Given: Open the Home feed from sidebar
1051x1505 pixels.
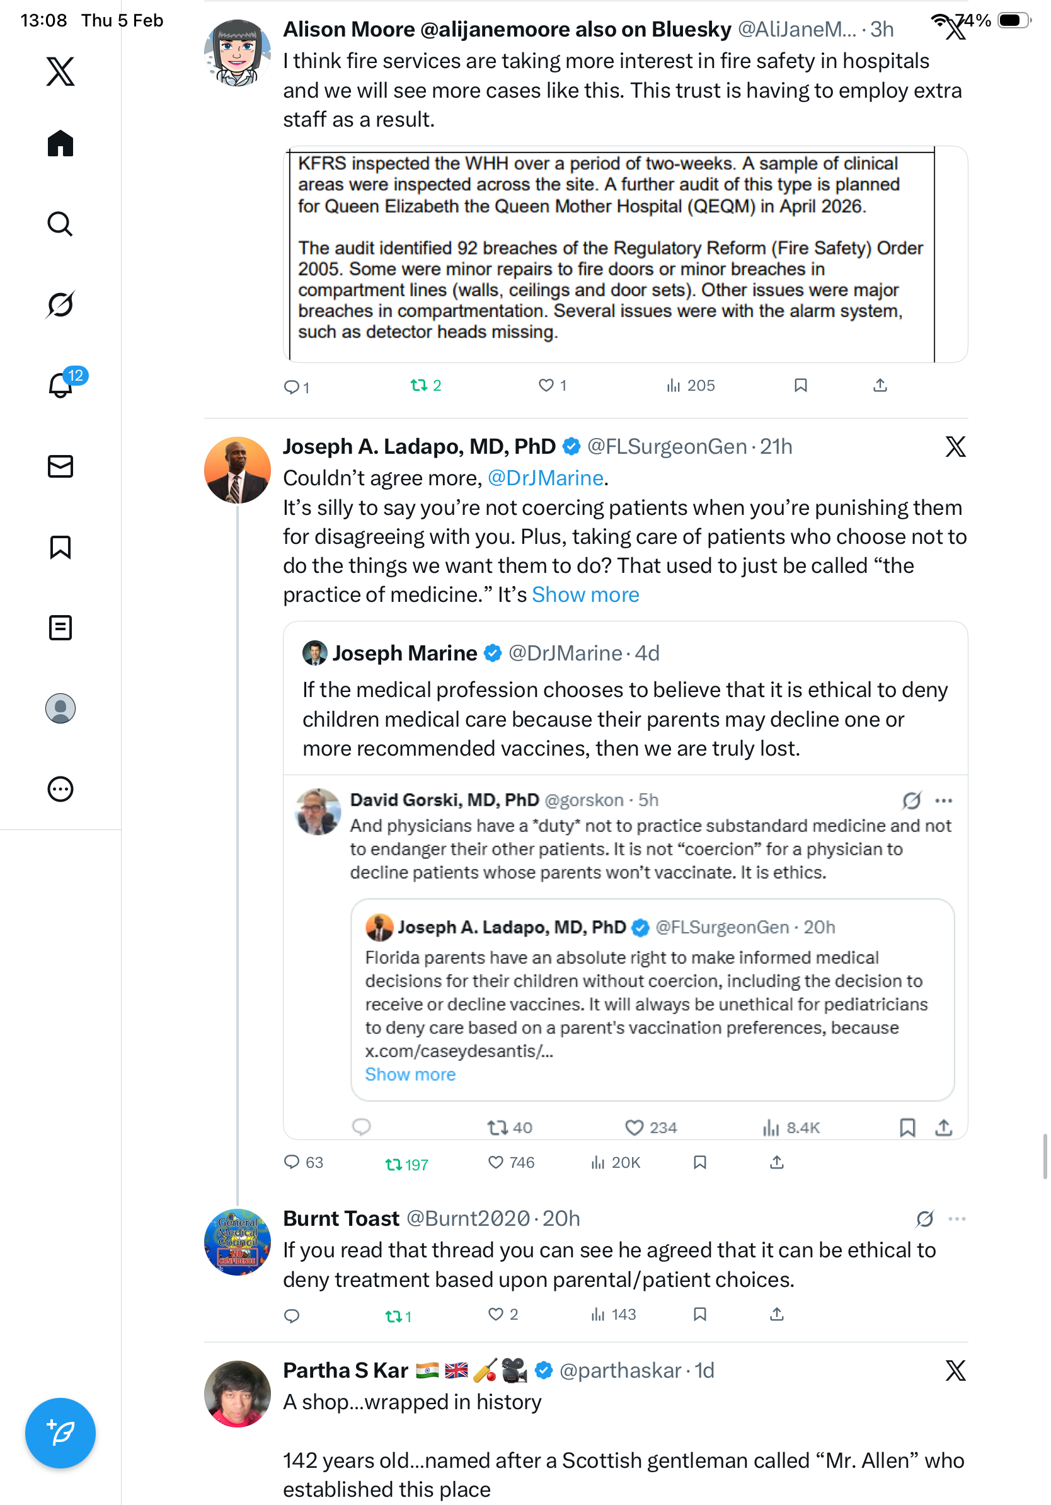Looking at the screenshot, I should click(x=60, y=144).
